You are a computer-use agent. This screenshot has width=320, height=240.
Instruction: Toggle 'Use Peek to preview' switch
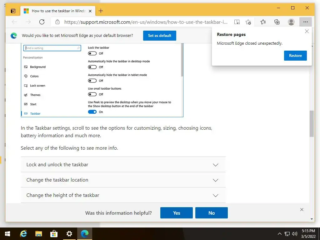92,112
